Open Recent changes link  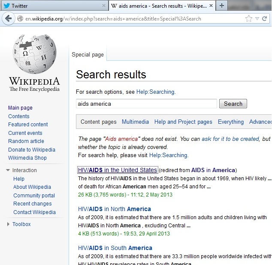33,203
